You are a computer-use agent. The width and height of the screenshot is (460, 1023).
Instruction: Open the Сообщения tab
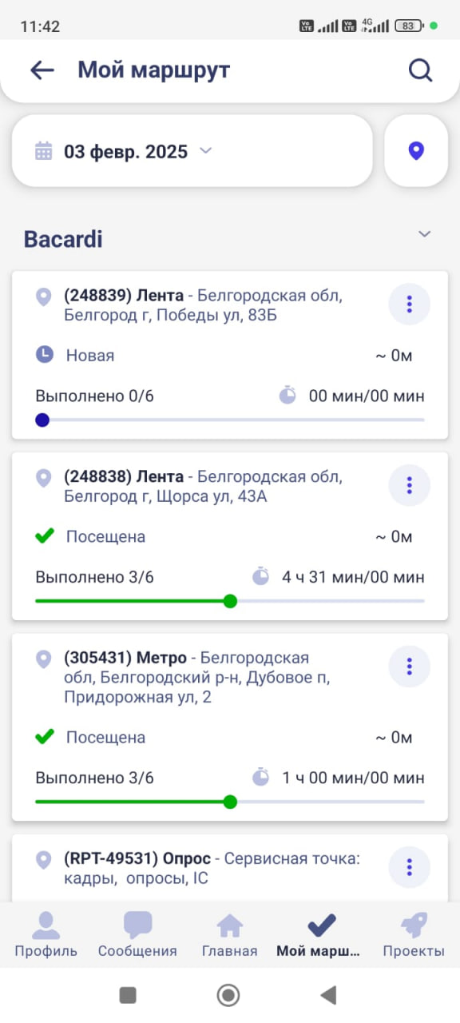(137, 935)
